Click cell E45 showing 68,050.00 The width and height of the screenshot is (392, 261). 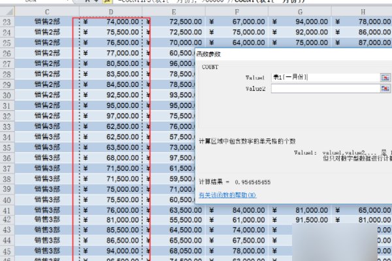174,251
